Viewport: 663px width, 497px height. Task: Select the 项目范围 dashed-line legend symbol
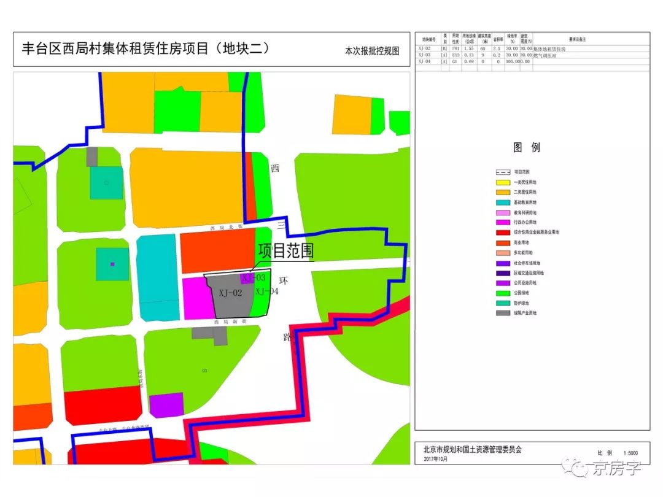[x=502, y=171]
